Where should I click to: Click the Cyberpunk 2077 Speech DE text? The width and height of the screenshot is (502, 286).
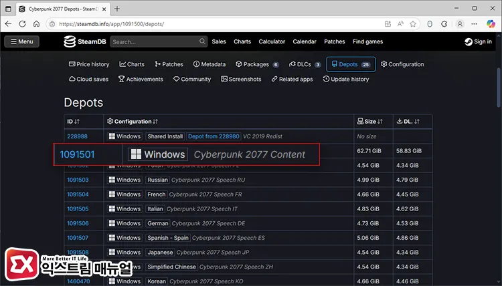pos(208,223)
